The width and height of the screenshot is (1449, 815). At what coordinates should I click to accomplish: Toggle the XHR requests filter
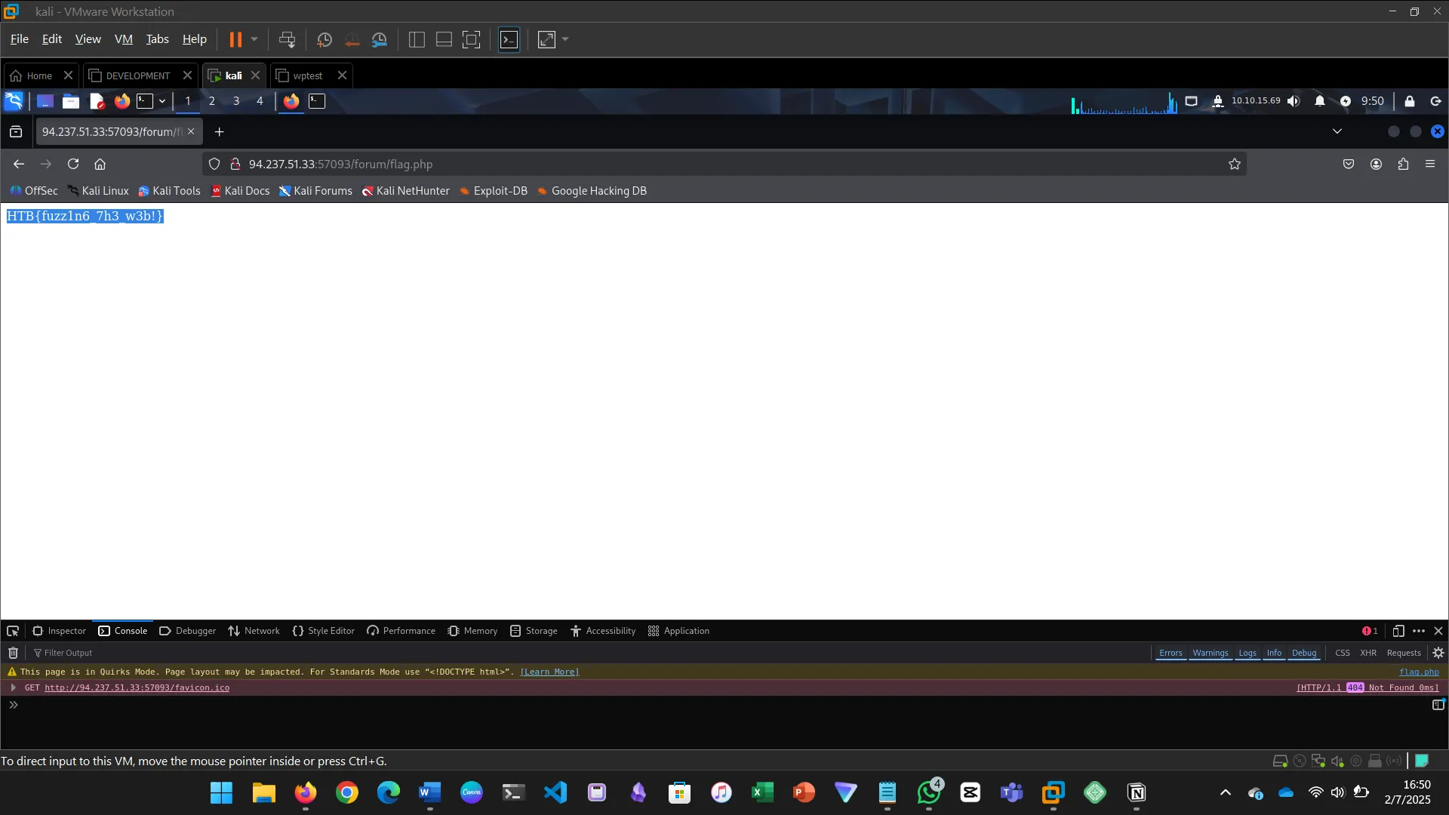tap(1368, 653)
